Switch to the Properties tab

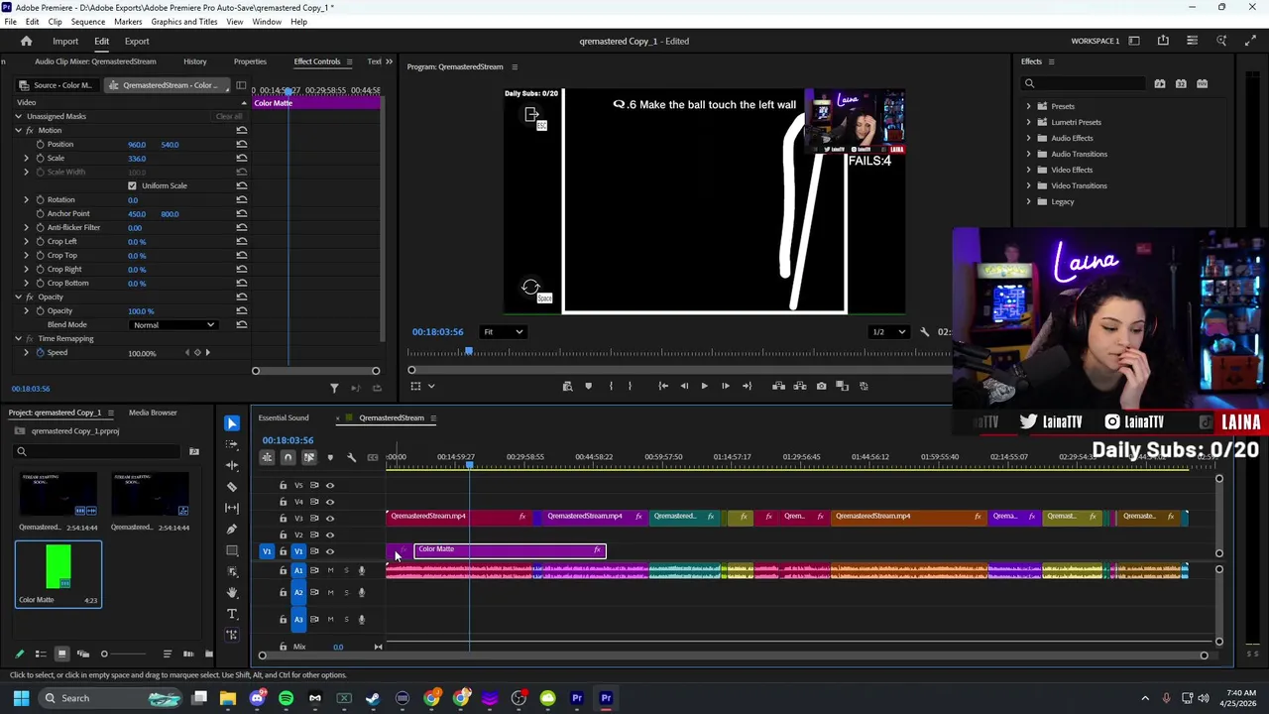click(250, 61)
